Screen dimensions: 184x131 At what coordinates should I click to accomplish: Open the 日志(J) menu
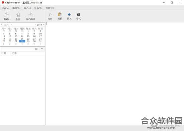[5, 8]
